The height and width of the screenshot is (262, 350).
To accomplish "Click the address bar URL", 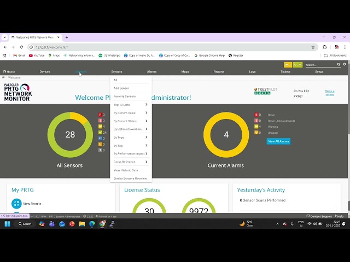I will (52, 47).
